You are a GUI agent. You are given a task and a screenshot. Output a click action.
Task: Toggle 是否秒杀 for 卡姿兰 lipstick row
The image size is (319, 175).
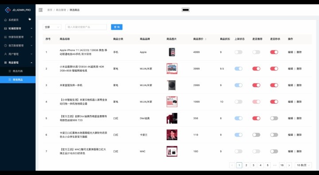(x=274, y=135)
